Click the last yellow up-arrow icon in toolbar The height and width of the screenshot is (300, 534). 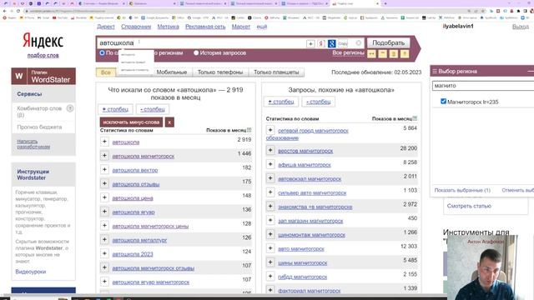click(405, 53)
